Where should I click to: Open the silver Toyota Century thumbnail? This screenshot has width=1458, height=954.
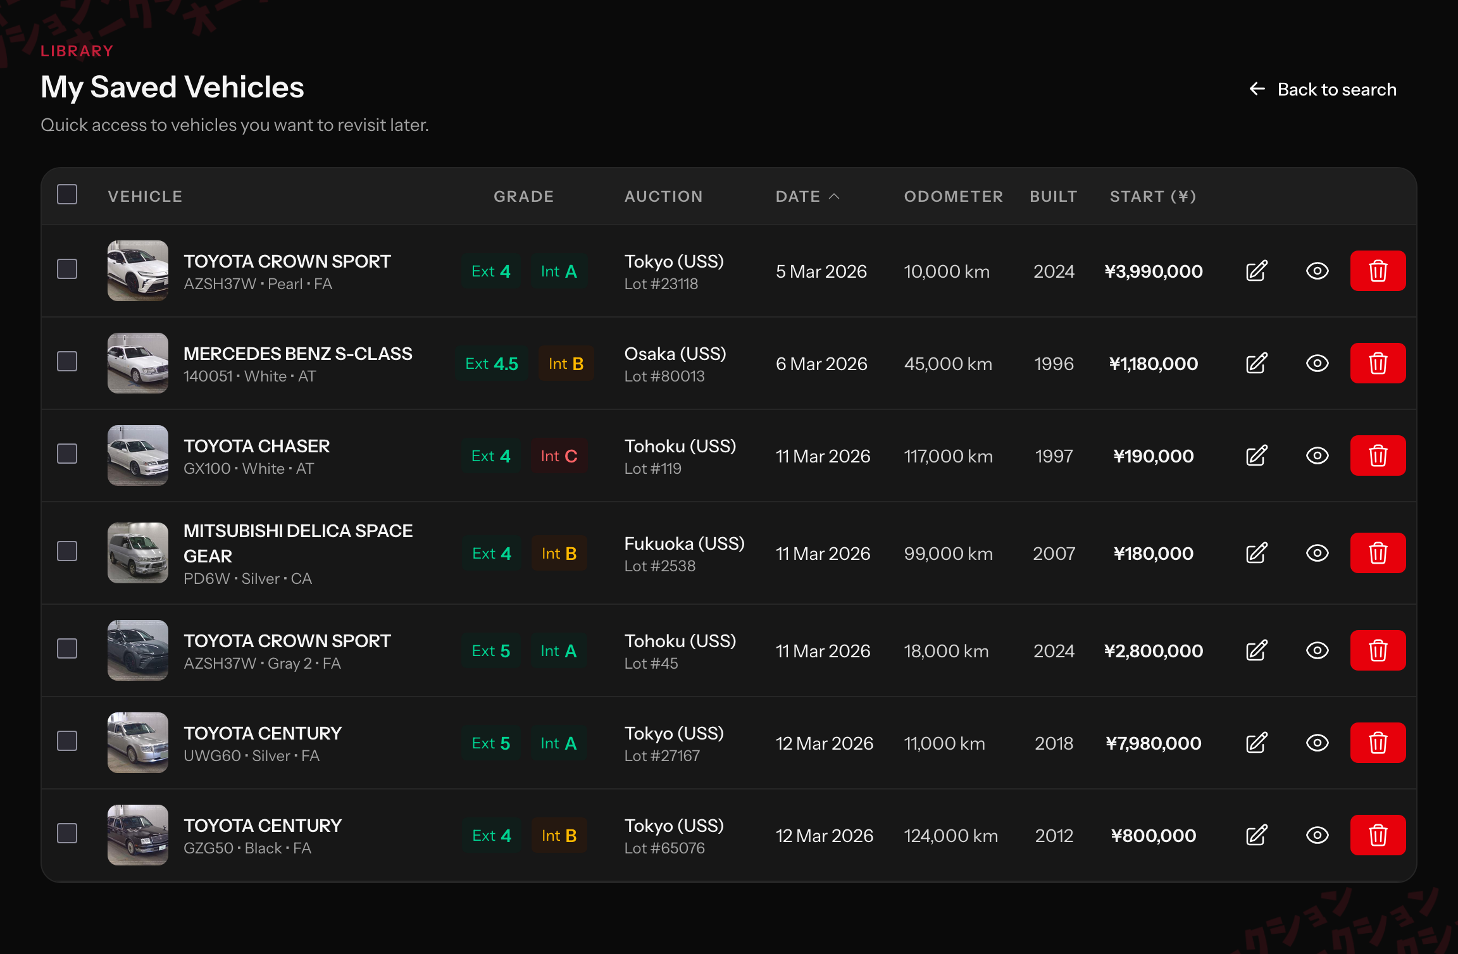pos(138,743)
